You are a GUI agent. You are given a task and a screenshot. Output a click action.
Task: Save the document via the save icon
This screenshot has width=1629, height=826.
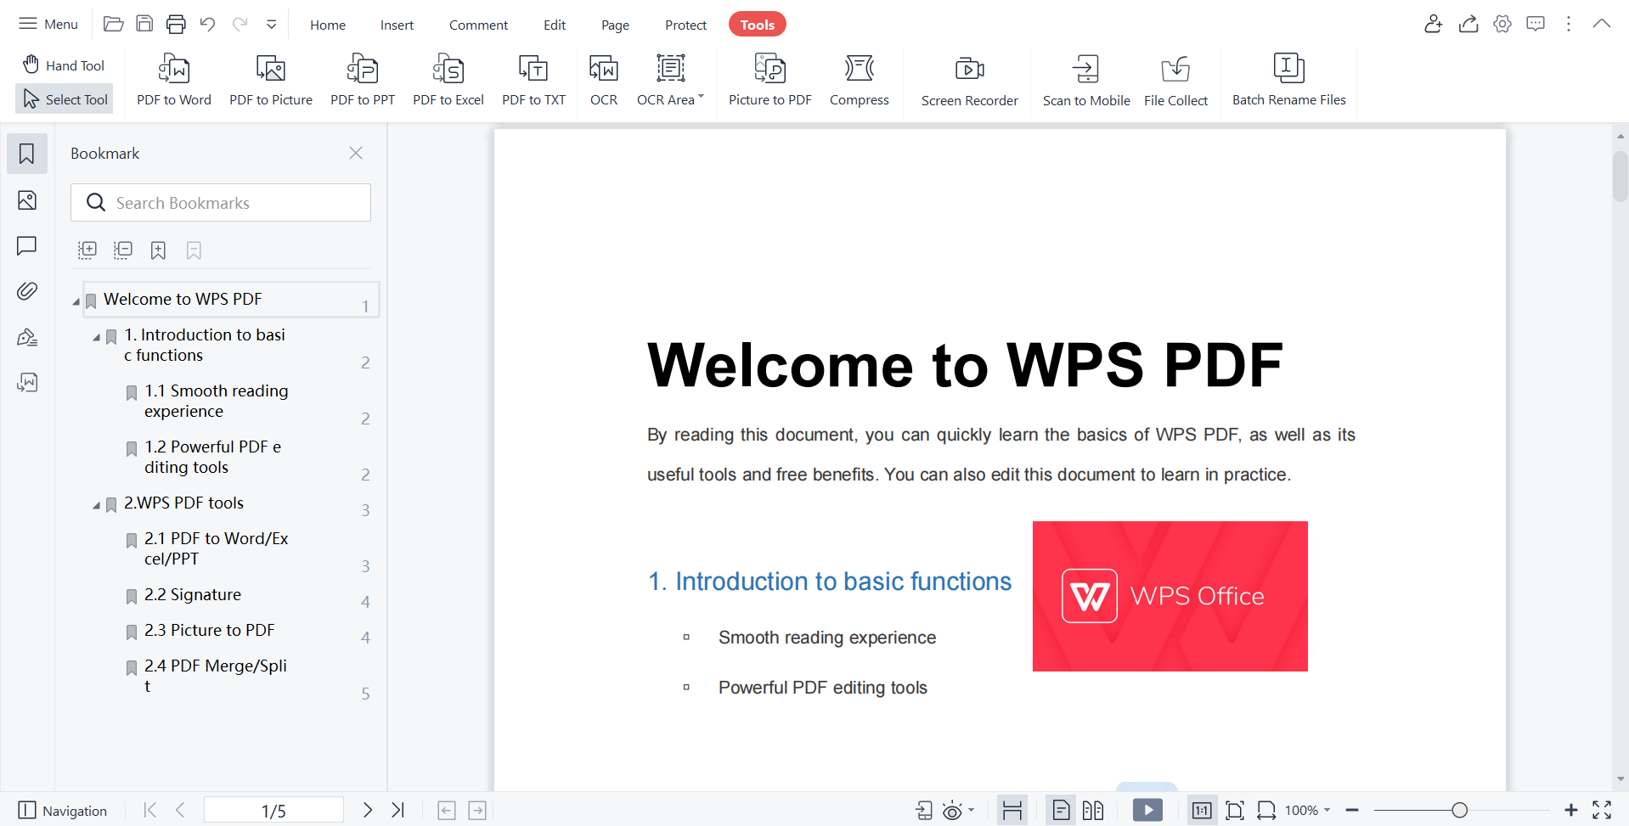pyautogui.click(x=144, y=24)
